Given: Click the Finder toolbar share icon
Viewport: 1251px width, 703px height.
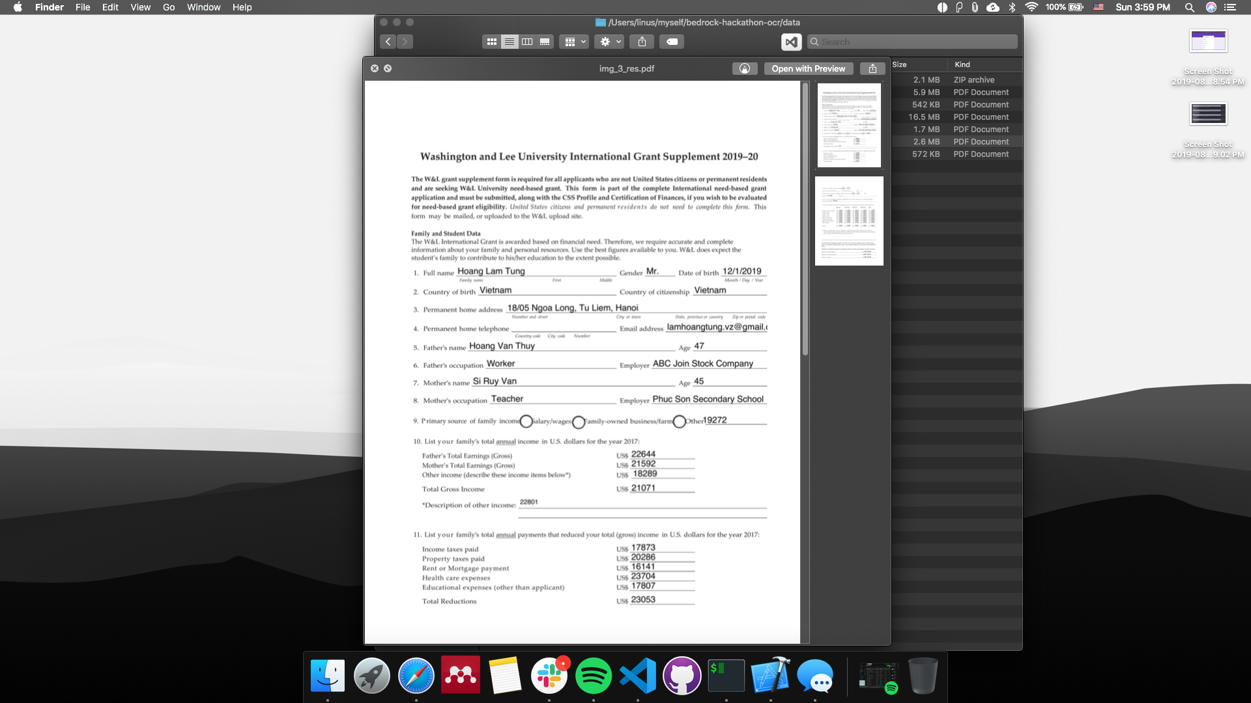Looking at the screenshot, I should 642,42.
